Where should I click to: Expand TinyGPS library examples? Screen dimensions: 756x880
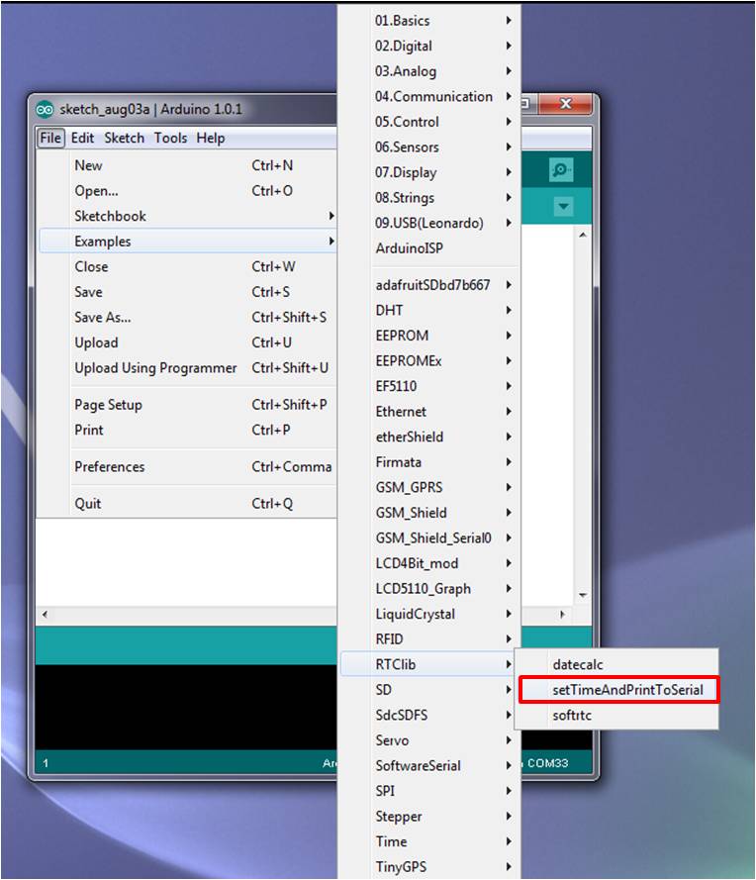pos(429,867)
